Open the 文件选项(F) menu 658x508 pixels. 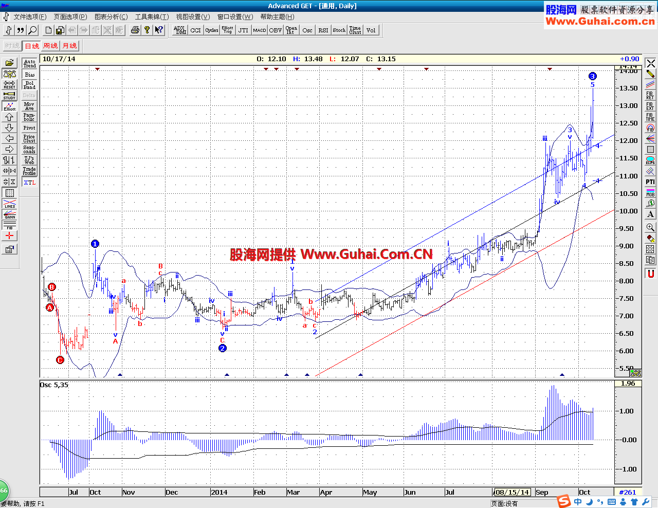point(30,17)
